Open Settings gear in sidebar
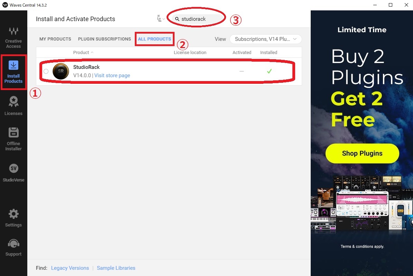The image size is (413, 276). 13,218
